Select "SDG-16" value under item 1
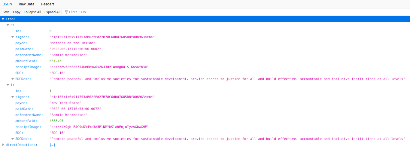Viewport: 410px width, 151px height. (57, 133)
